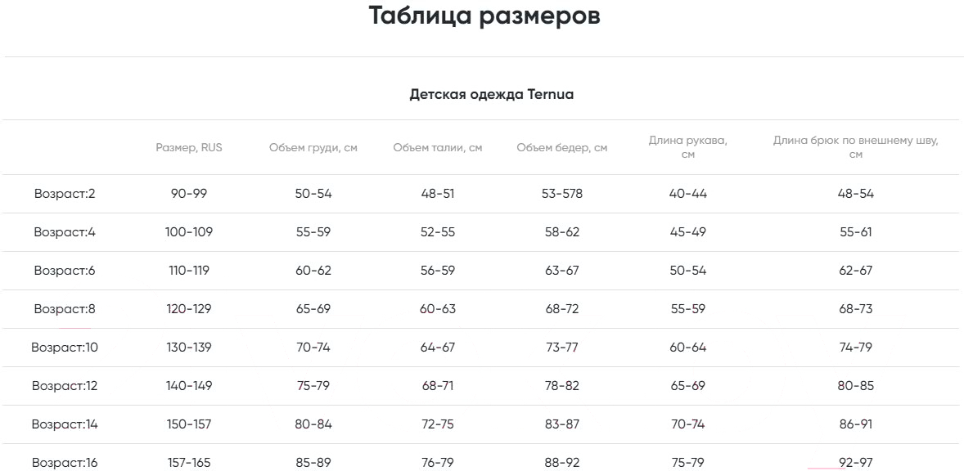Click the Объем талии, см column header

point(438,148)
